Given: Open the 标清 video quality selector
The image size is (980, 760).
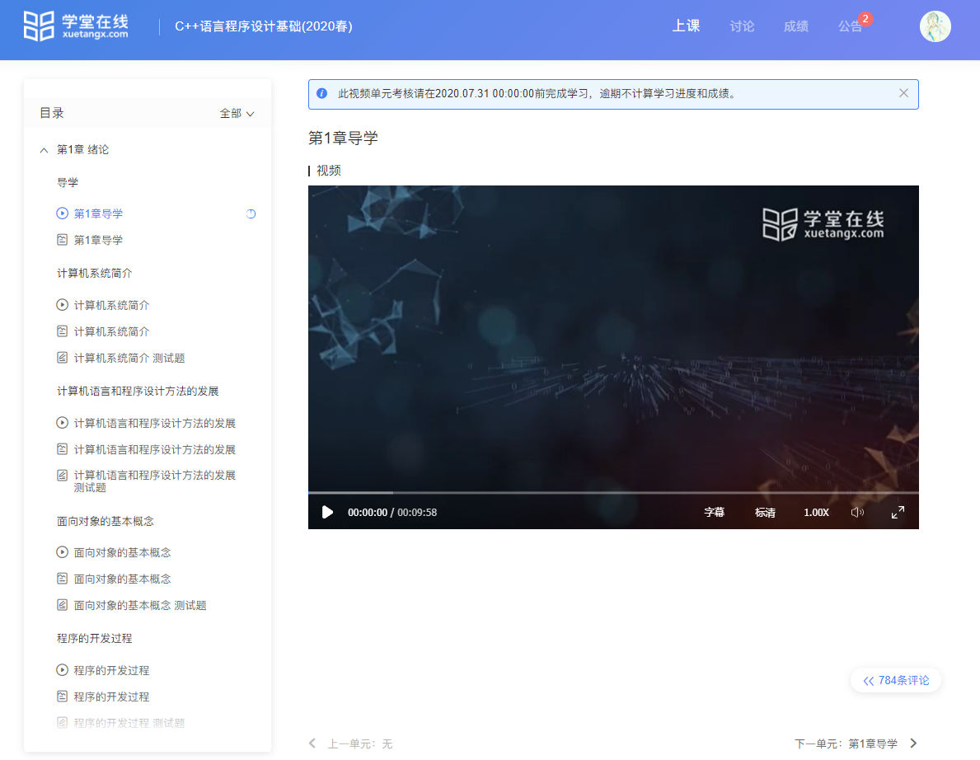Looking at the screenshot, I should (x=765, y=512).
